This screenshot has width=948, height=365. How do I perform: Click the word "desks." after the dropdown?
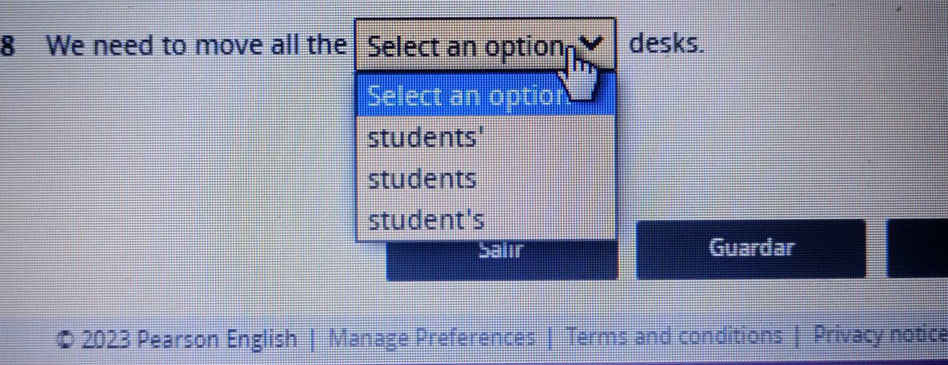click(665, 44)
